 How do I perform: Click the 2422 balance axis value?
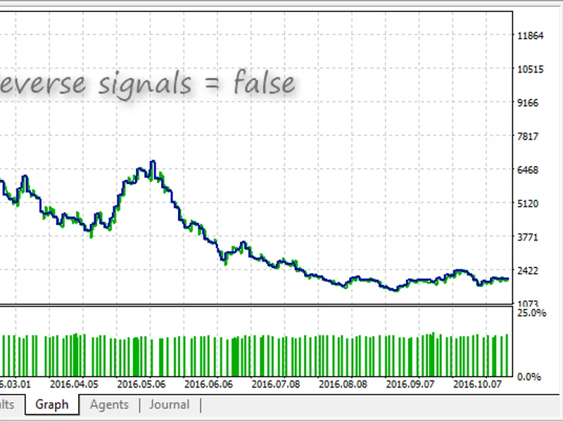tap(528, 271)
